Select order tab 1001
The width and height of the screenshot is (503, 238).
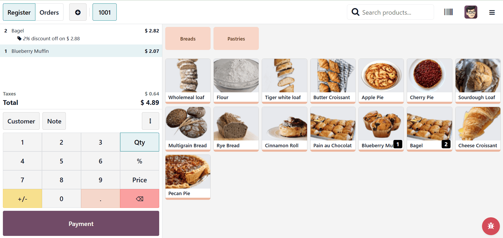(104, 12)
